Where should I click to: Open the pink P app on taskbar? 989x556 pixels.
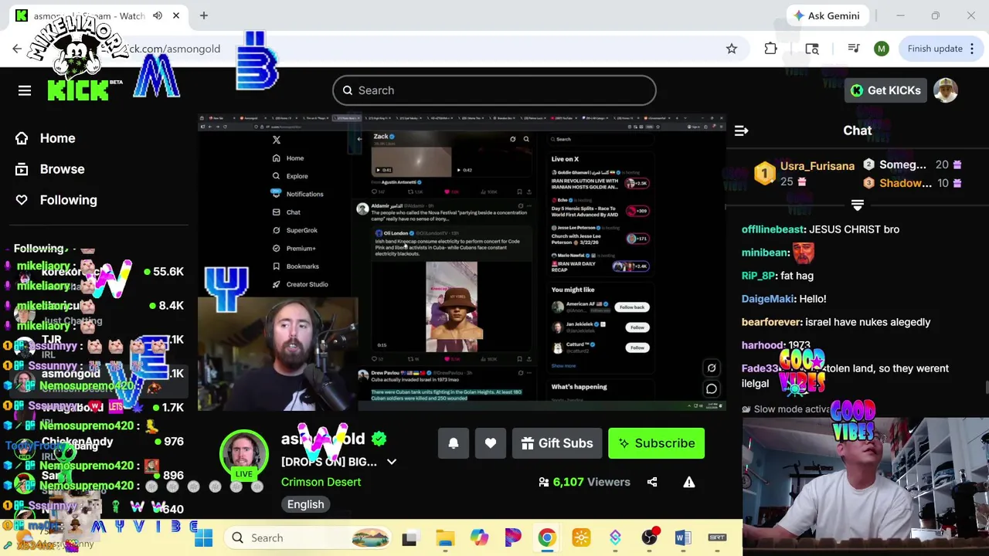tap(513, 538)
